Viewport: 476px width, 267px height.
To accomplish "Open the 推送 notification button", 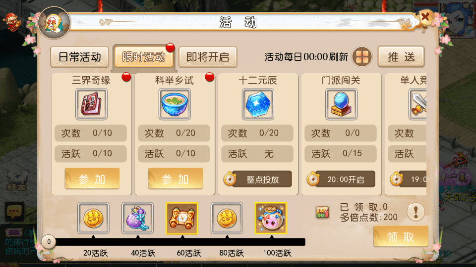I will pos(401,56).
